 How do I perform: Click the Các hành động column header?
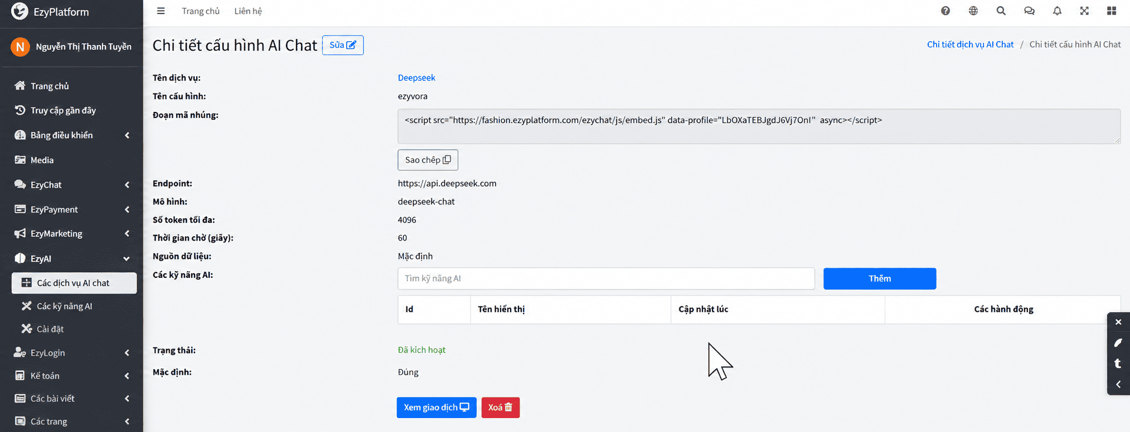click(1003, 309)
